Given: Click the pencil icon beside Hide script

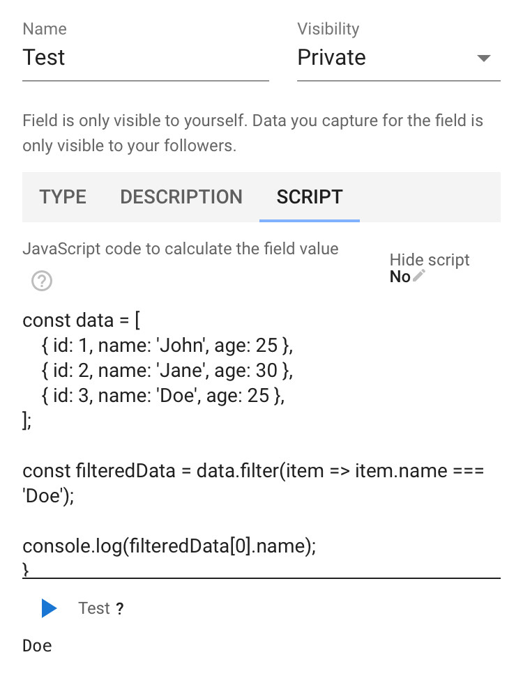Looking at the screenshot, I should 419,276.
